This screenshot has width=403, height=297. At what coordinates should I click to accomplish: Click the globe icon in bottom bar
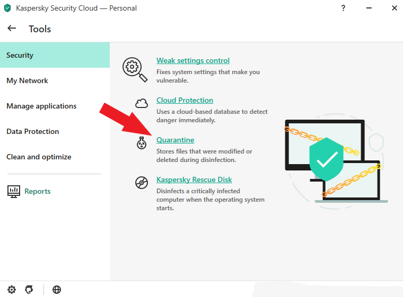coord(57,290)
